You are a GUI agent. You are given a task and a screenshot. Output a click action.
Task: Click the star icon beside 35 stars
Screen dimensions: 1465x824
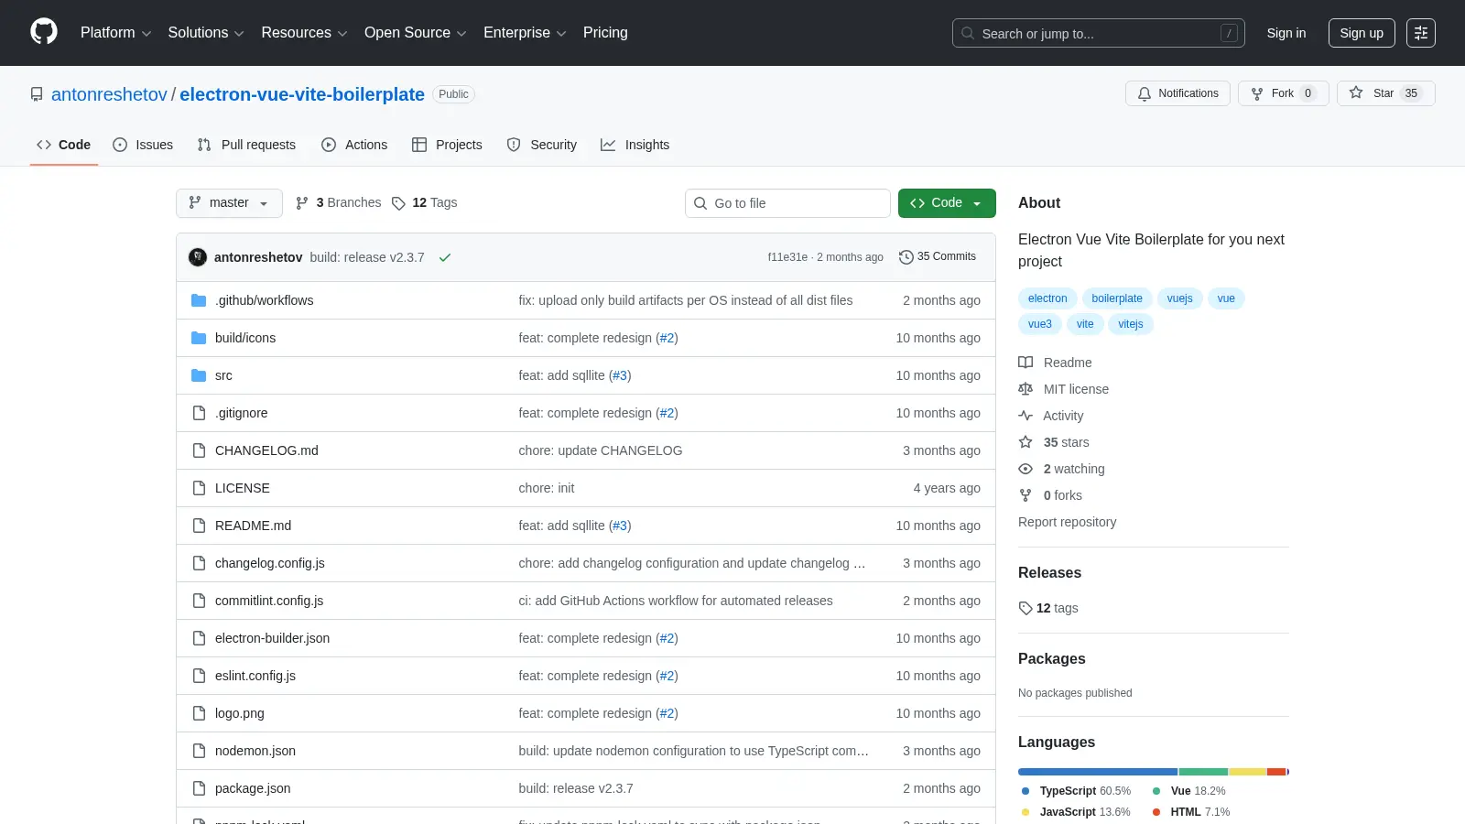(1025, 442)
